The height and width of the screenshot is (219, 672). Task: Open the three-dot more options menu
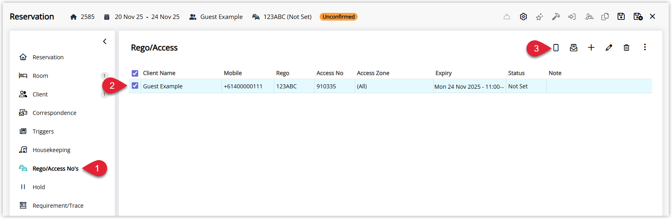click(645, 47)
